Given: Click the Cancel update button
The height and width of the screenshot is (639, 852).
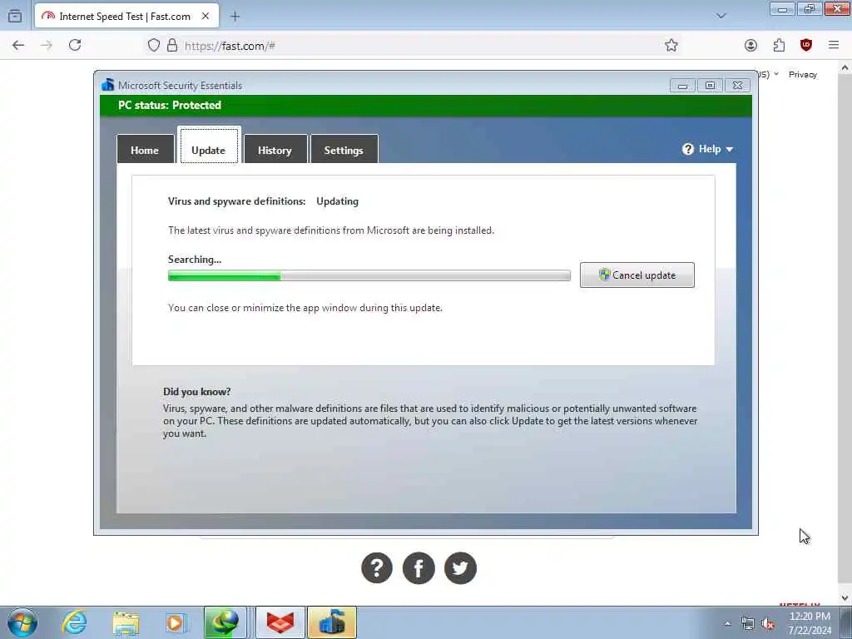Looking at the screenshot, I should pyautogui.click(x=637, y=275).
